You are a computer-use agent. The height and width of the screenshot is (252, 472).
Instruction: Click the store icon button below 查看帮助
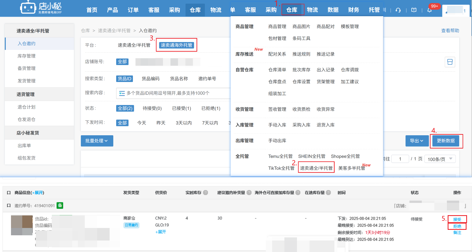coord(450,62)
